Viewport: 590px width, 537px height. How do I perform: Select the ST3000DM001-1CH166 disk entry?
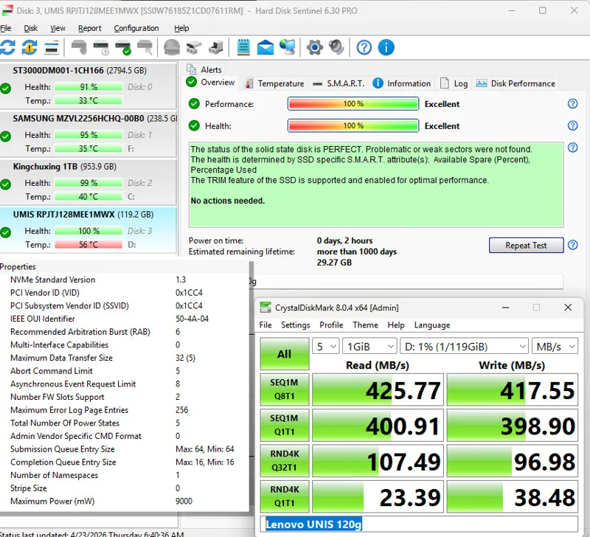88,86
